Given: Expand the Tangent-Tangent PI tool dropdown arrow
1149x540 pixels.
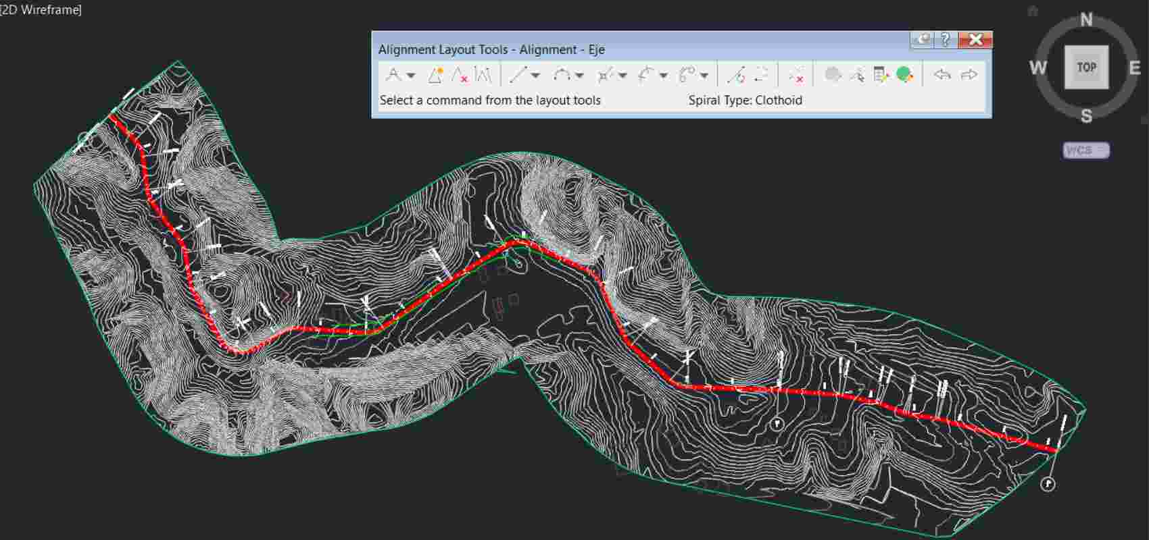Looking at the screenshot, I should coord(411,76).
